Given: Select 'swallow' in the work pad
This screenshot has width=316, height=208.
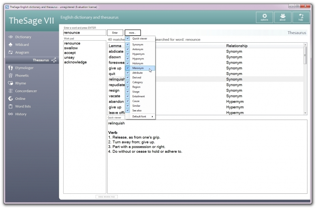Looking at the screenshot, I should (71, 48).
